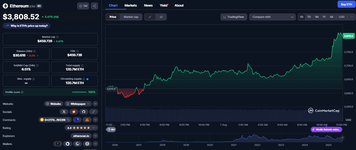This screenshot has height=150, width=356.
Task: Open the etherscan.io explorer link
Action: [81, 136]
